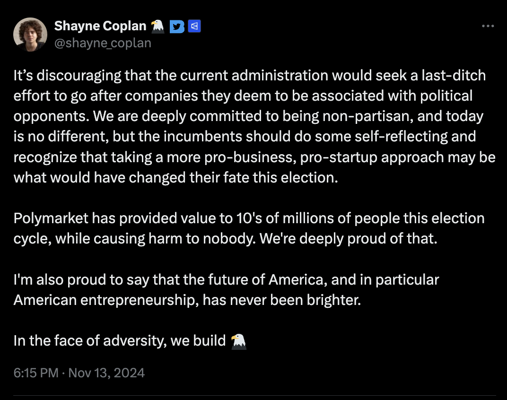Click the paragraph beginning 'I'm also proud'
The width and height of the screenshot is (507, 400).
tap(227, 290)
